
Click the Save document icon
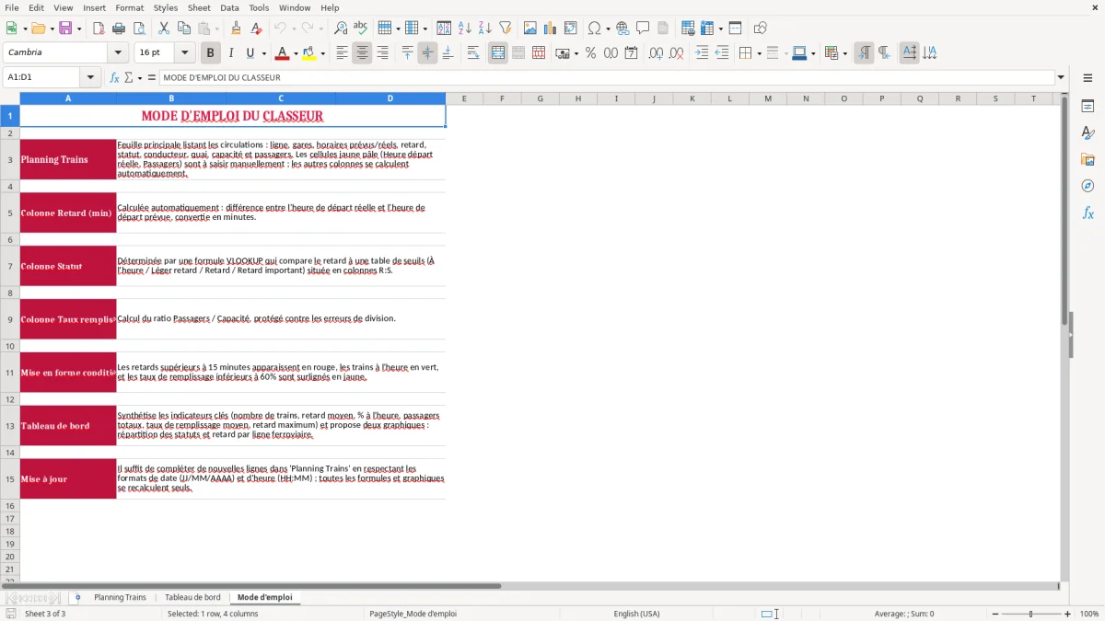(x=66, y=29)
